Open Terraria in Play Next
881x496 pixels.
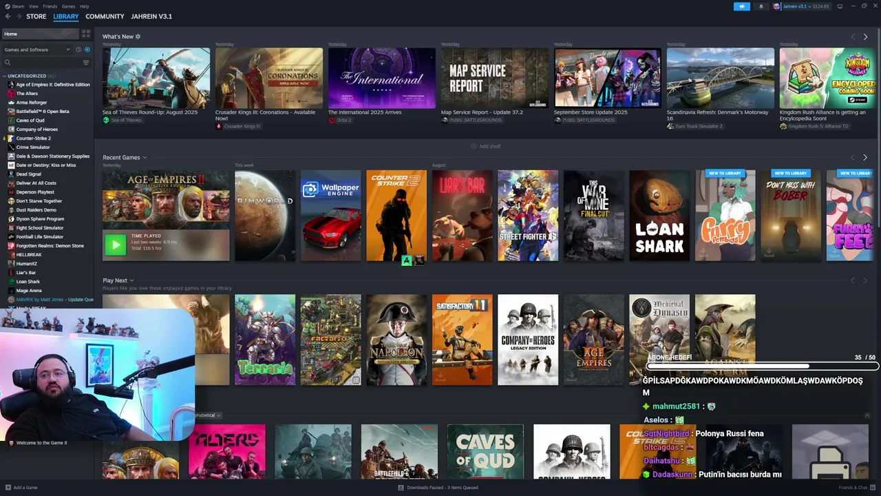tap(265, 340)
